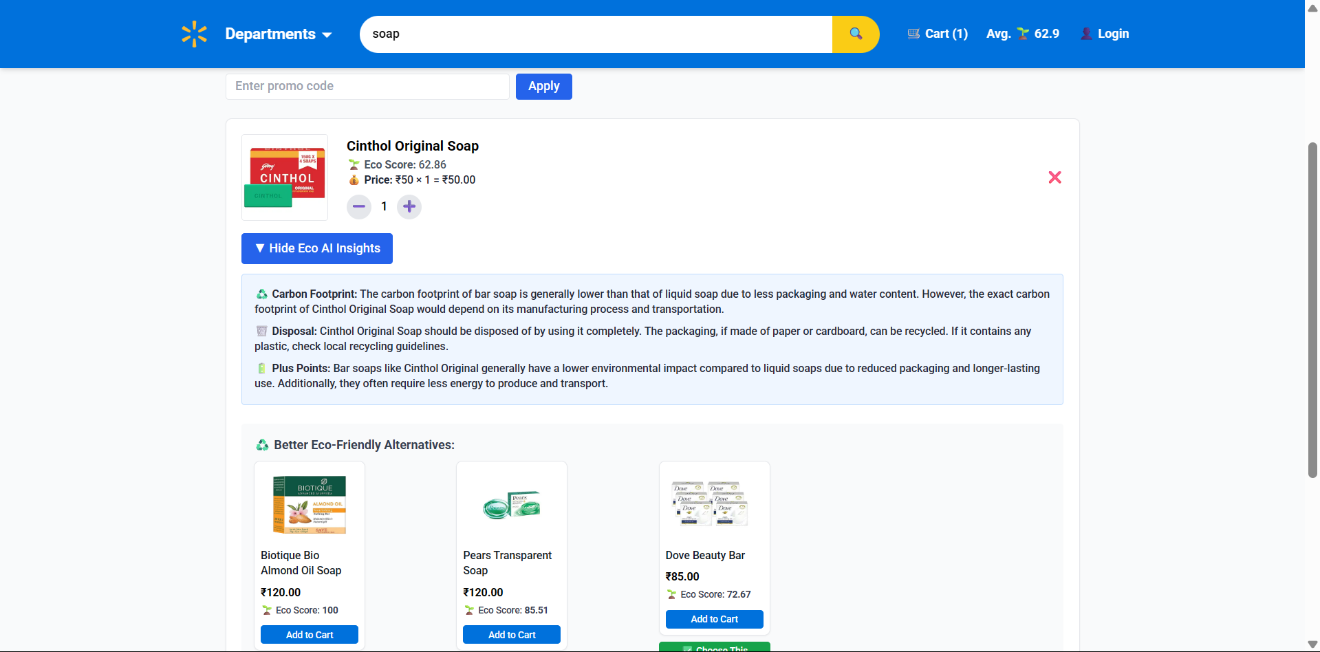Click the page vertical scrollbar thumb
Image resolution: width=1320 pixels, height=652 pixels.
coord(1312,309)
